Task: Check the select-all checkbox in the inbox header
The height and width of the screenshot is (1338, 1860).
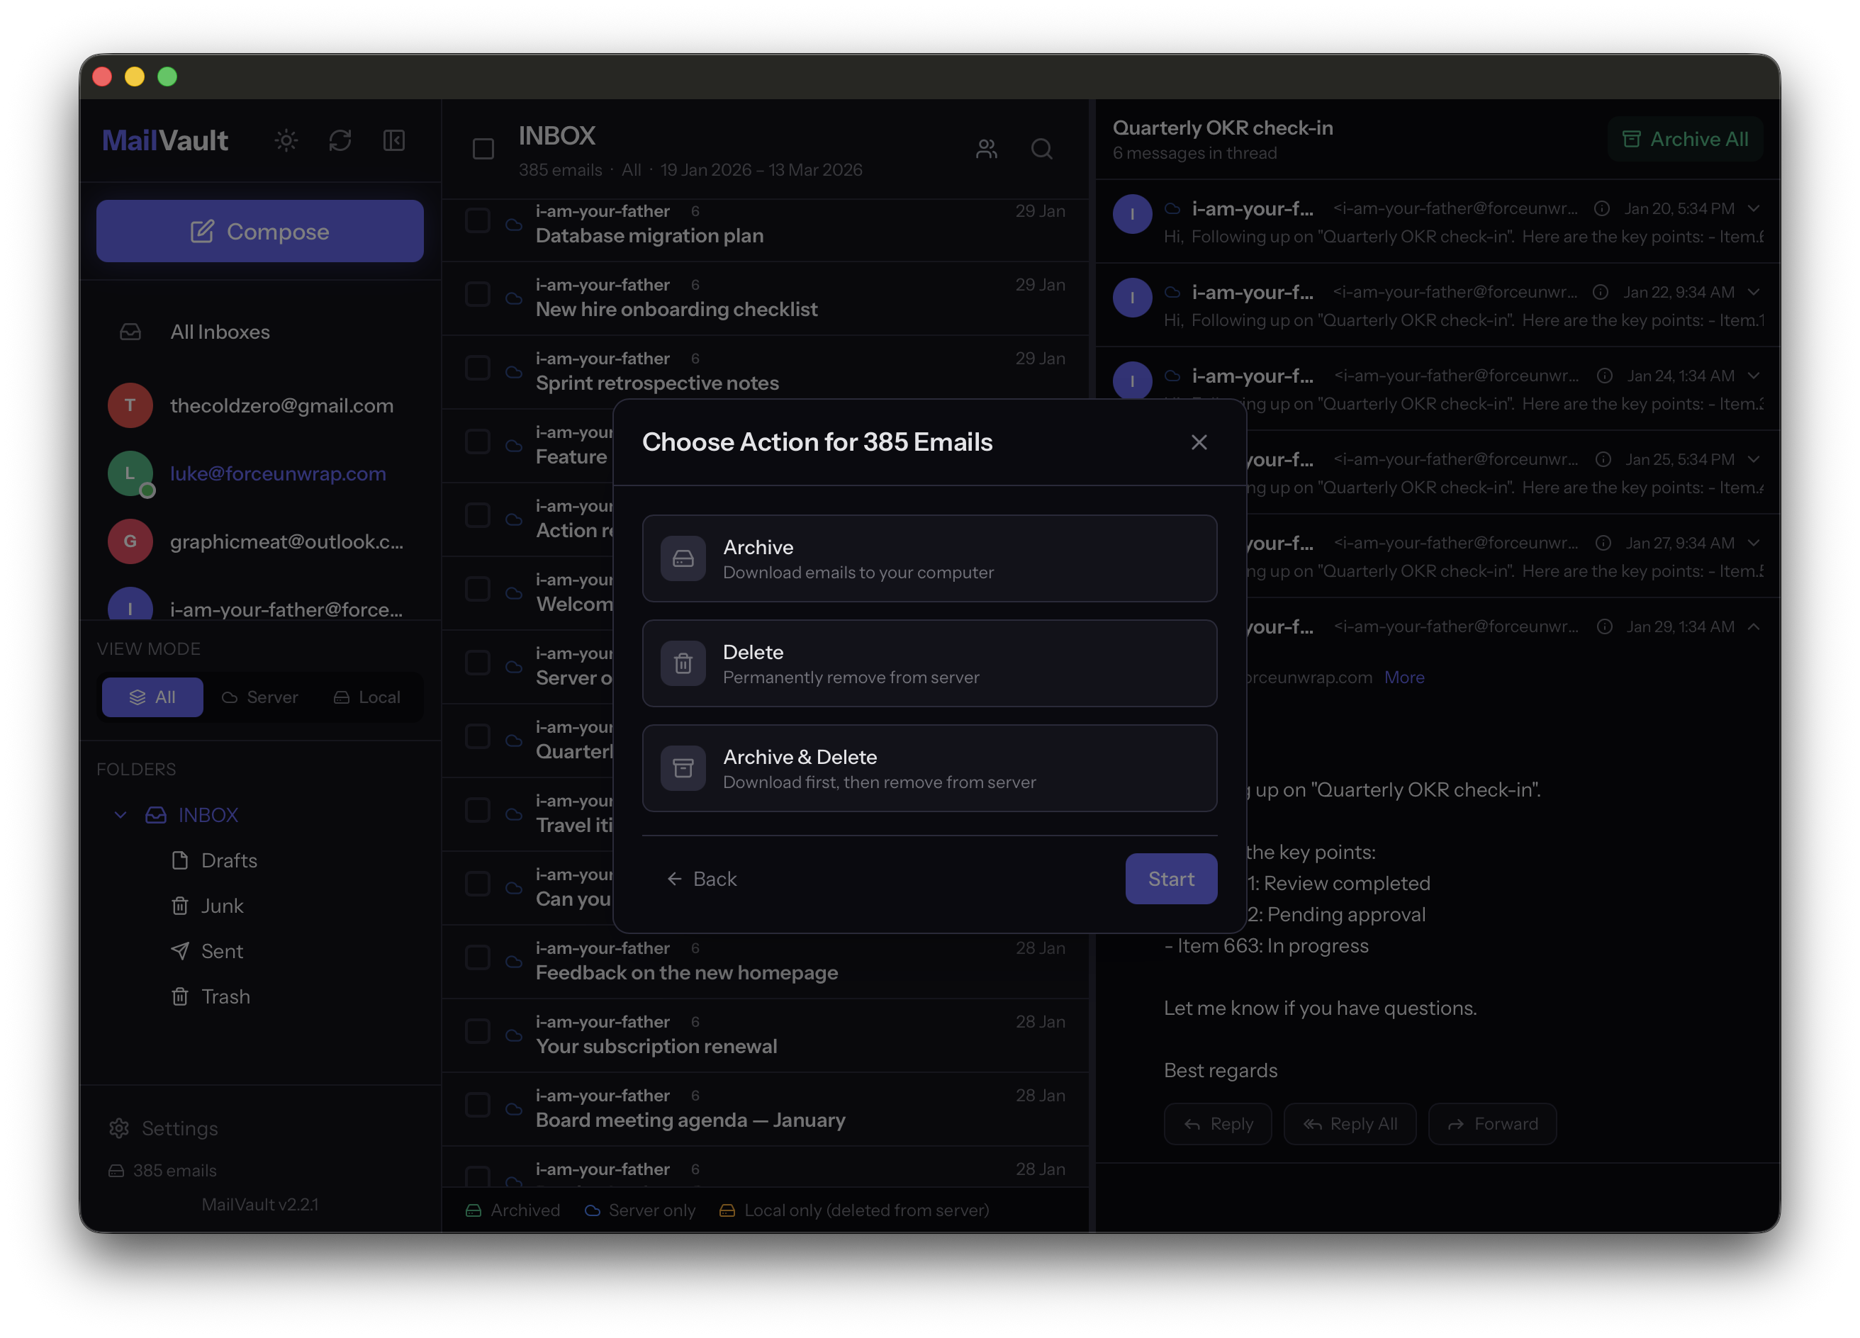Action: [483, 150]
